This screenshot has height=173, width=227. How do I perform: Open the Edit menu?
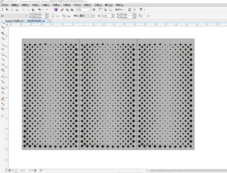(x=15, y=5)
